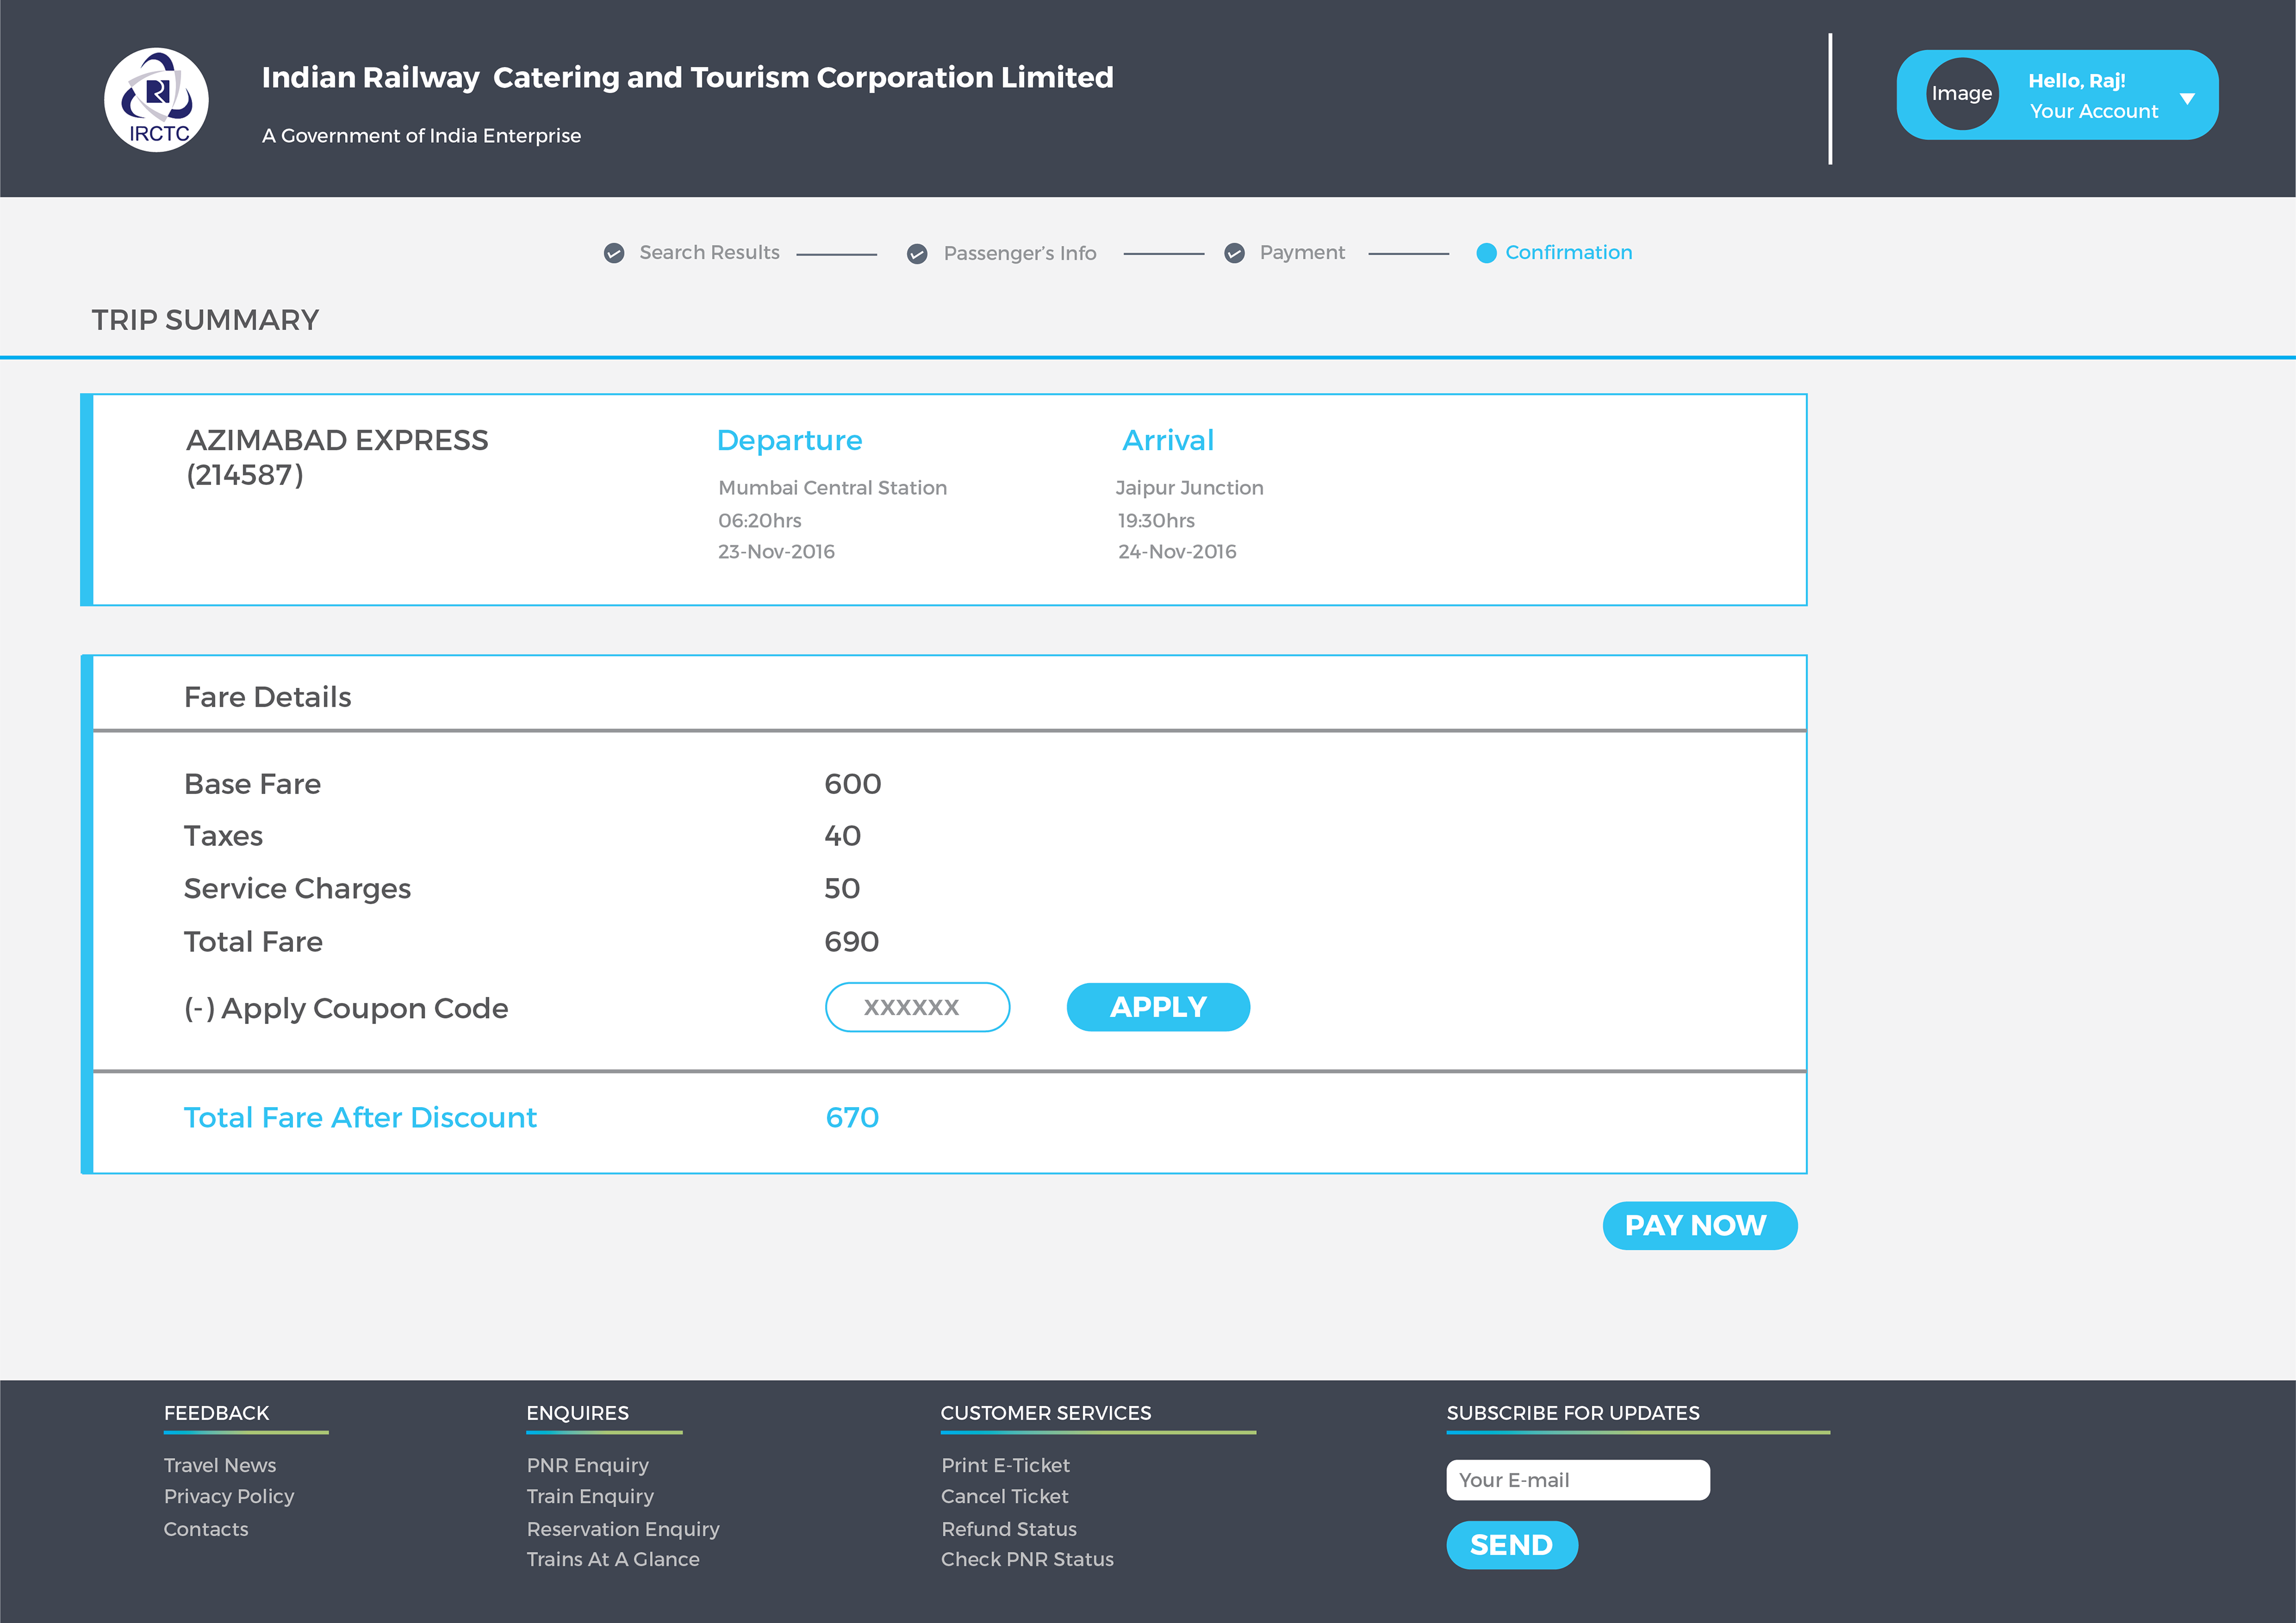The width and height of the screenshot is (2296, 1623).
Task: Click the 23-Nov-2016 departure date
Action: (x=776, y=552)
